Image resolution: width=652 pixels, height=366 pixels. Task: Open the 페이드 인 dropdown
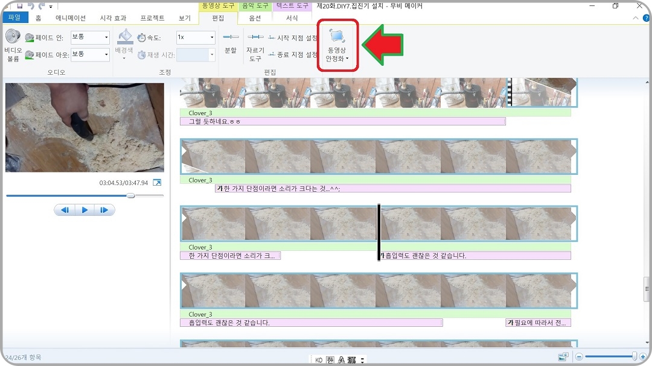106,37
